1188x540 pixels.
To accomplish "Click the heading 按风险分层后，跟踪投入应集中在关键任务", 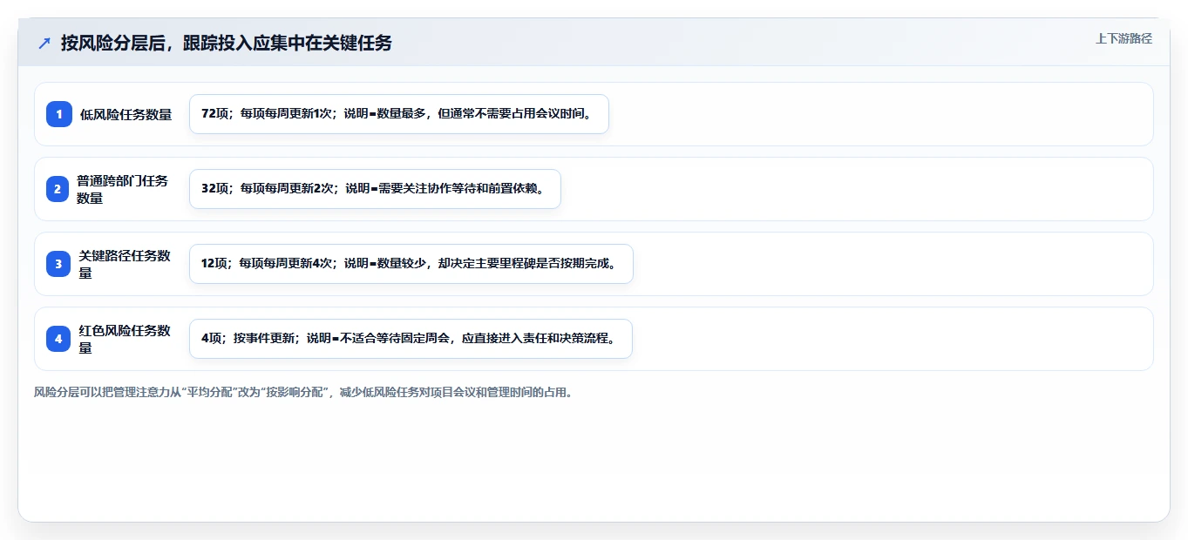I will tap(227, 44).
